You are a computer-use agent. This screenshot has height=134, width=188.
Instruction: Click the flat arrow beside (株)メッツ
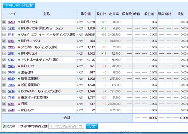click(x=19, y=110)
